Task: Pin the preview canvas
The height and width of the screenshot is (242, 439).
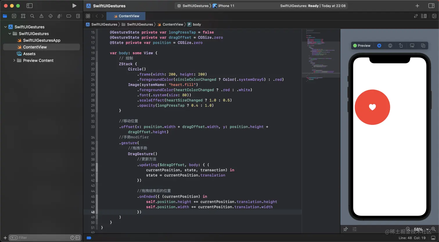Action: tap(346, 229)
